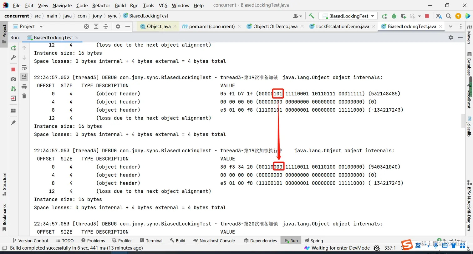Viewport: 473px width, 254px height.
Task: Open the Terminal tool window
Action: 151,241
